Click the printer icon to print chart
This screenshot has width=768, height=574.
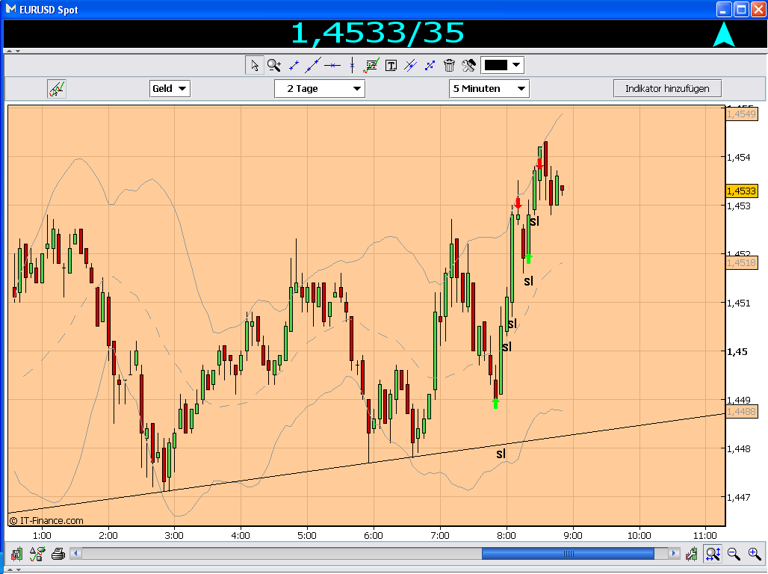(x=58, y=554)
